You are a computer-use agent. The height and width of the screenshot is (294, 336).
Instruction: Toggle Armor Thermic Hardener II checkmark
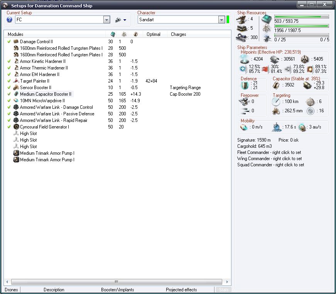(9, 68)
